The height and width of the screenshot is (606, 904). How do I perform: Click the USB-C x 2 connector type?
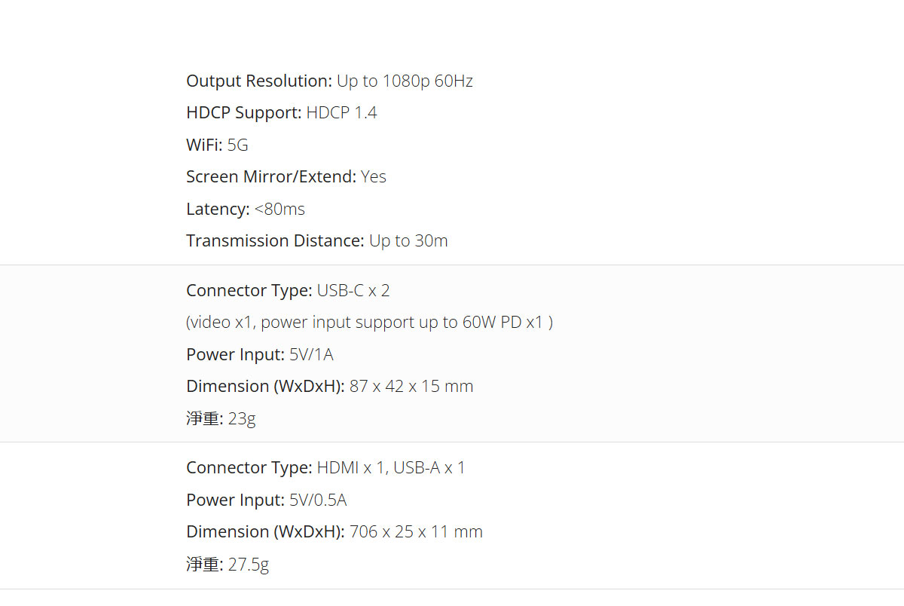coord(353,290)
